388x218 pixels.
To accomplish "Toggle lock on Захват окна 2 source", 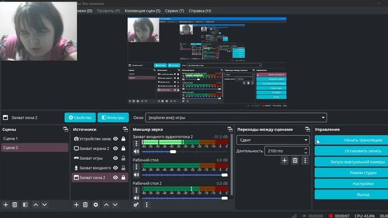I will [123, 177].
